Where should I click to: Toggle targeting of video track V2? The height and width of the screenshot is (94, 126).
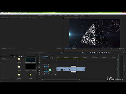pyautogui.click(x=46, y=67)
